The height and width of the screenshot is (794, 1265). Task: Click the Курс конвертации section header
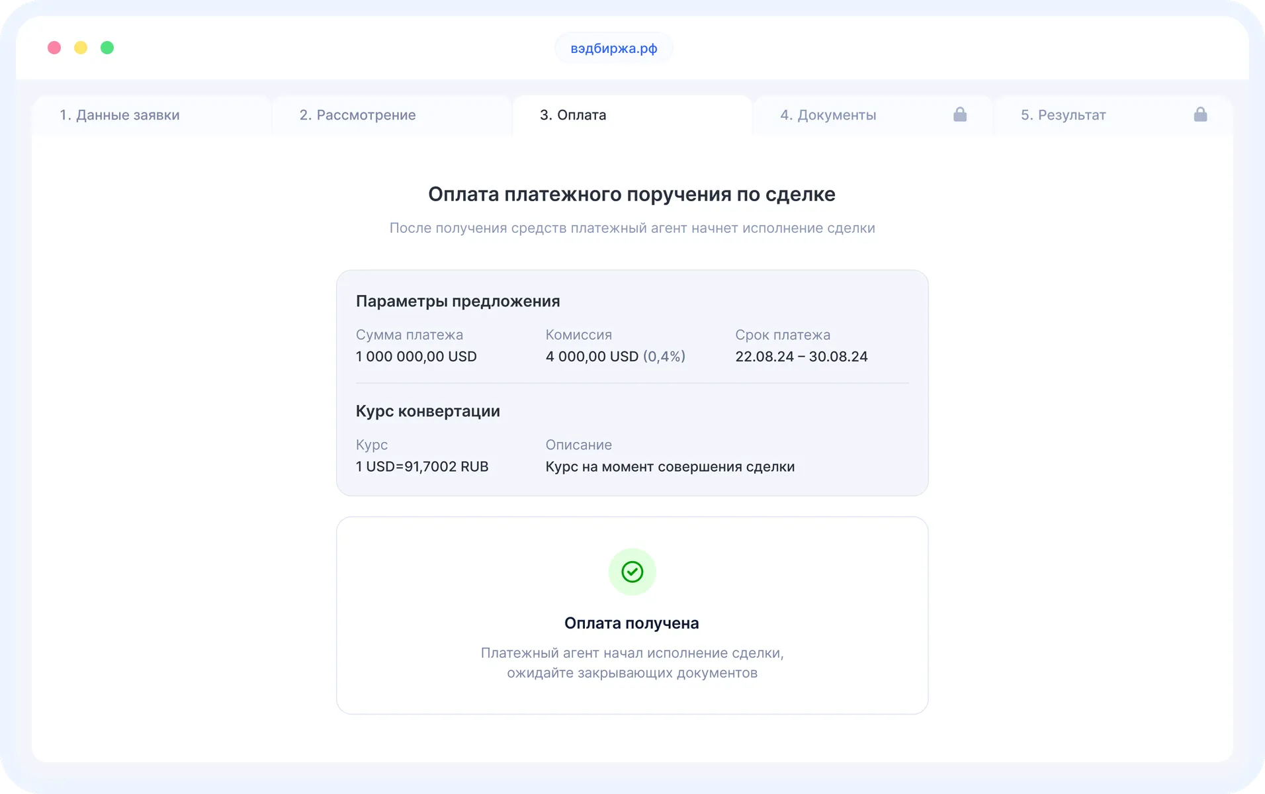pyautogui.click(x=428, y=411)
